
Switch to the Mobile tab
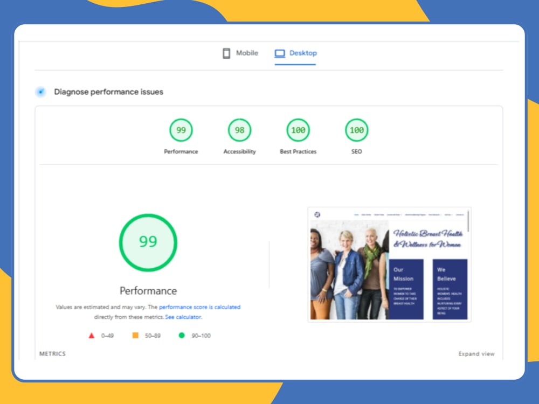point(240,53)
